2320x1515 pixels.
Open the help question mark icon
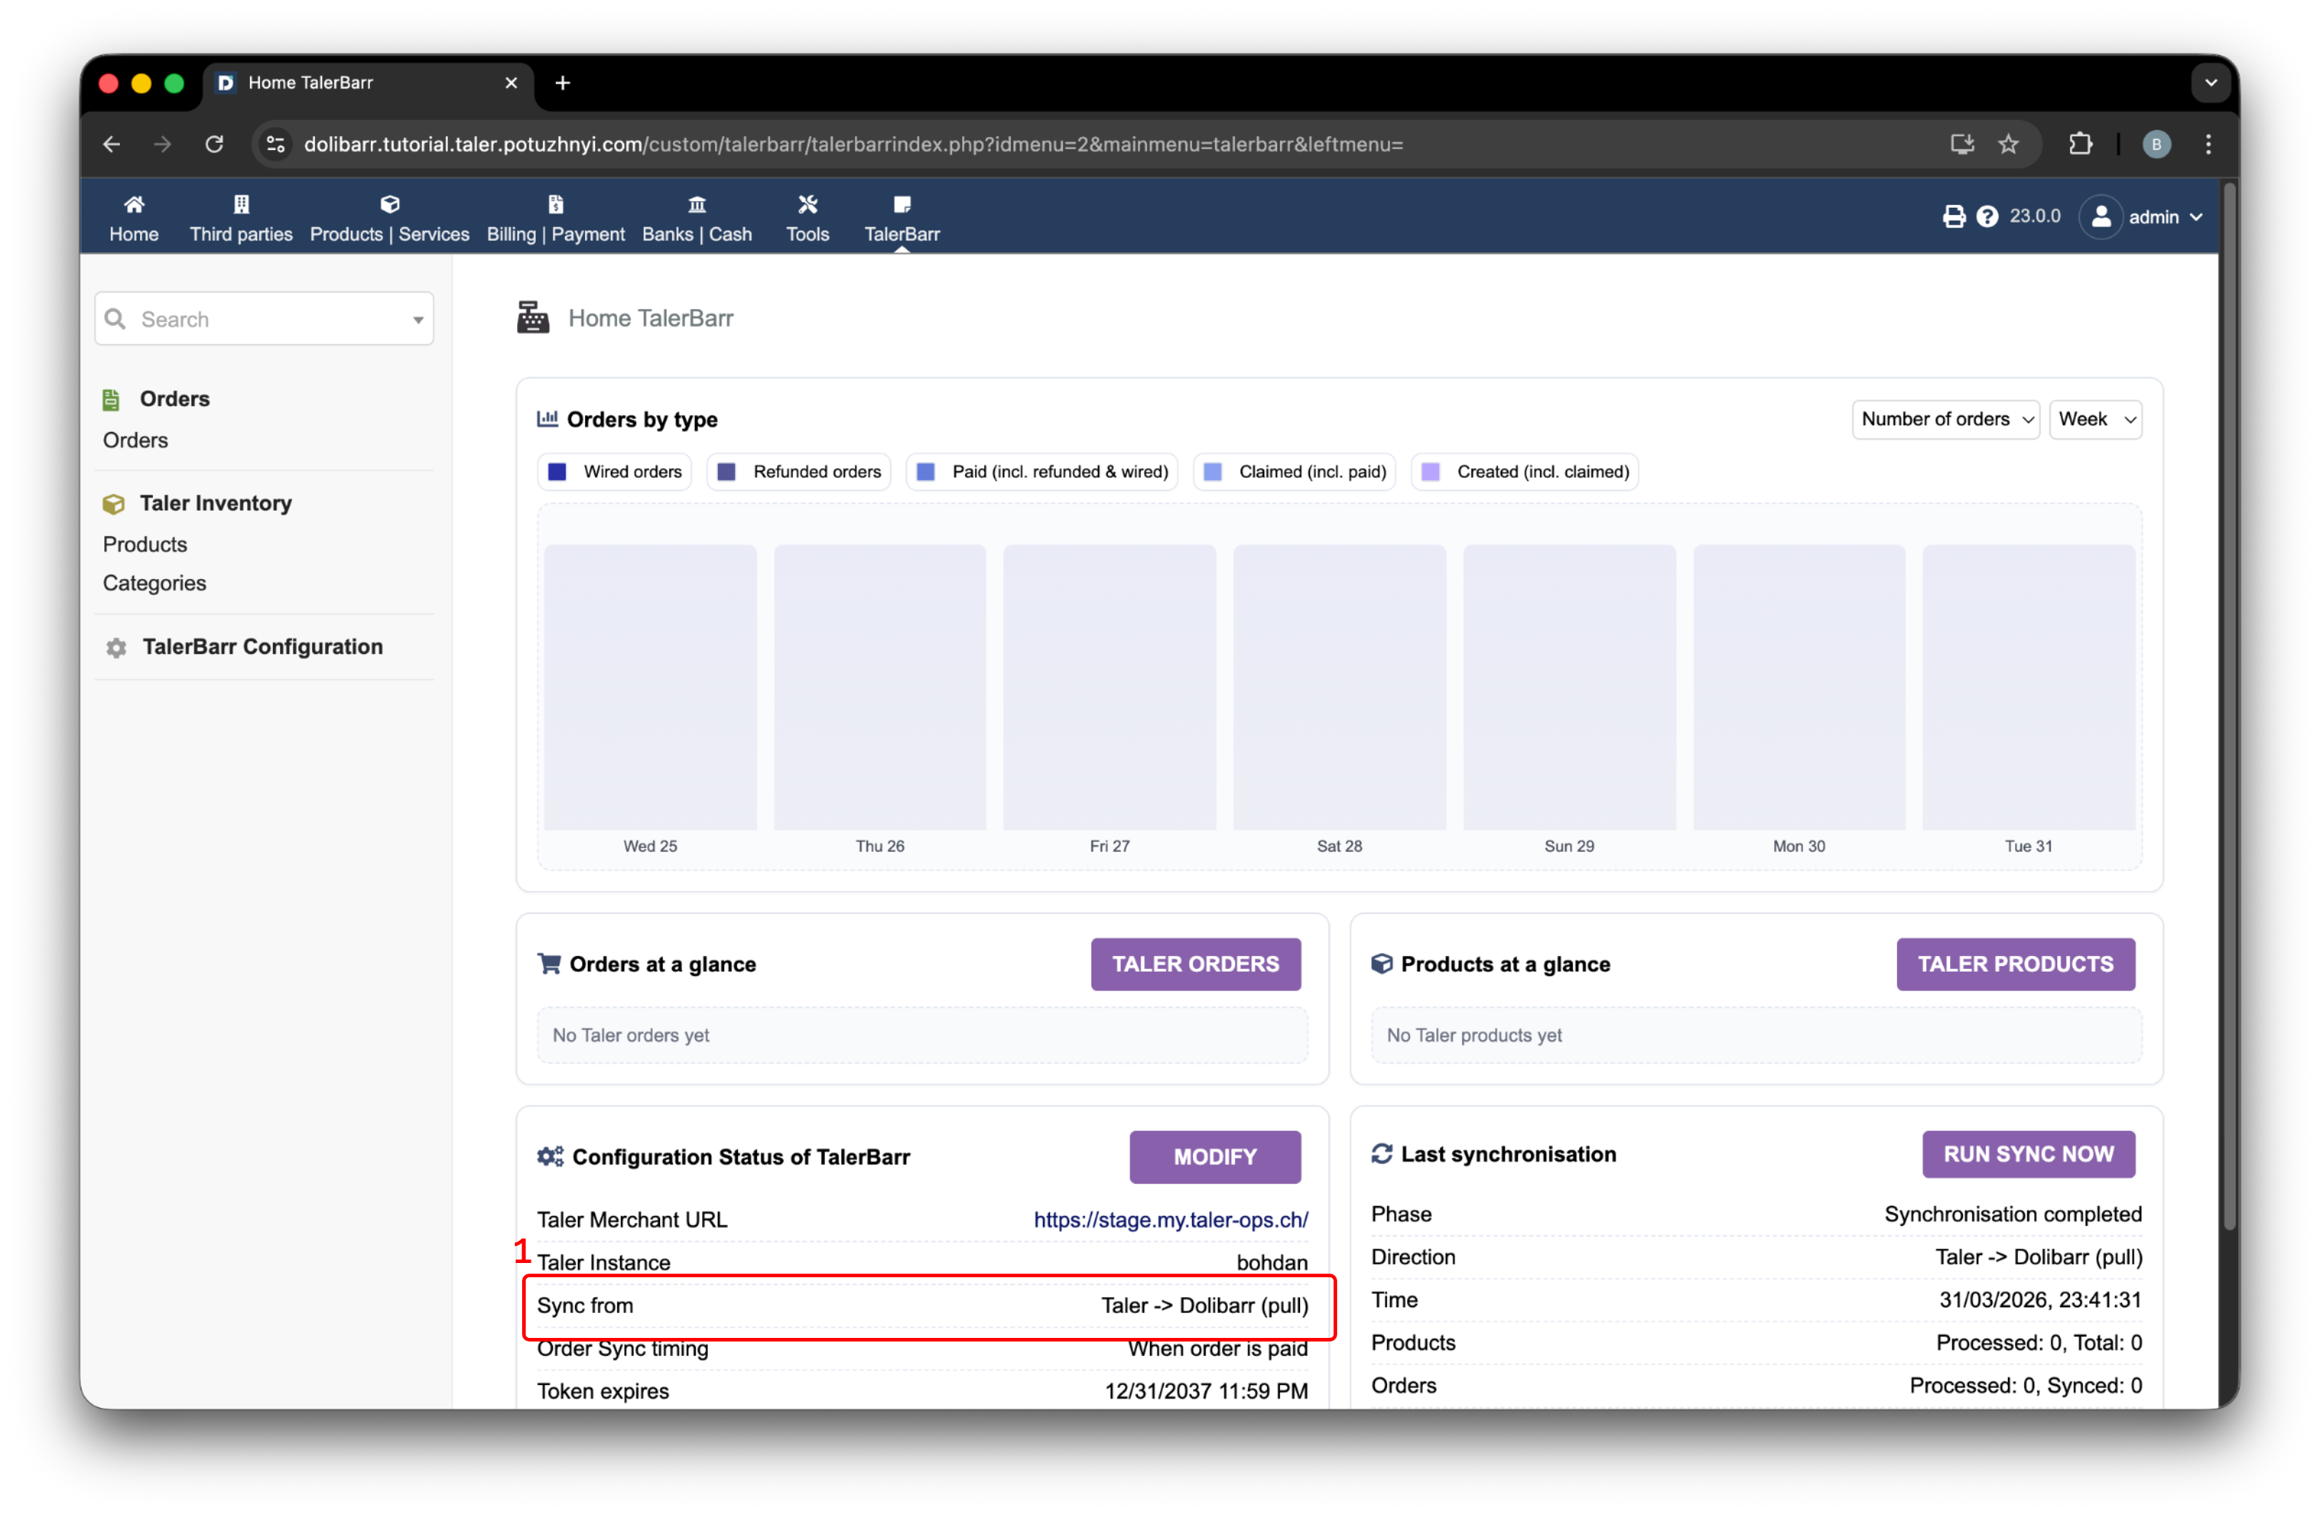[1986, 216]
